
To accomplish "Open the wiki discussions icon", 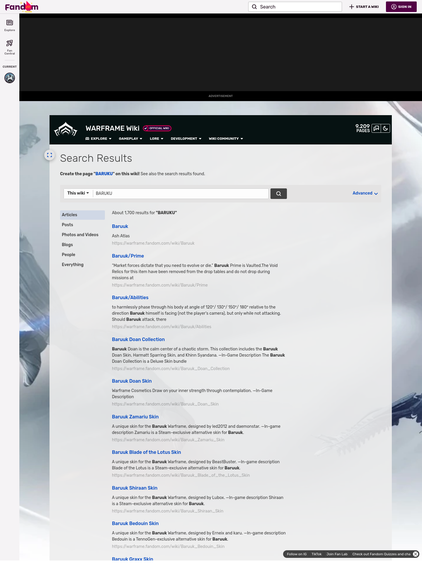I will 376,128.
